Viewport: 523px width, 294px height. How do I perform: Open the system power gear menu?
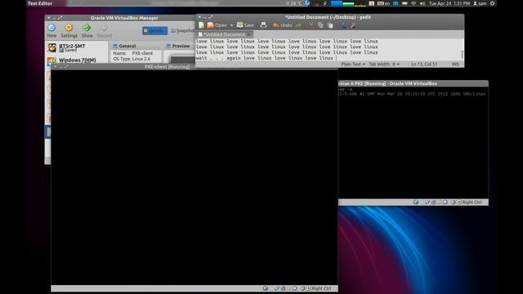[492, 3]
